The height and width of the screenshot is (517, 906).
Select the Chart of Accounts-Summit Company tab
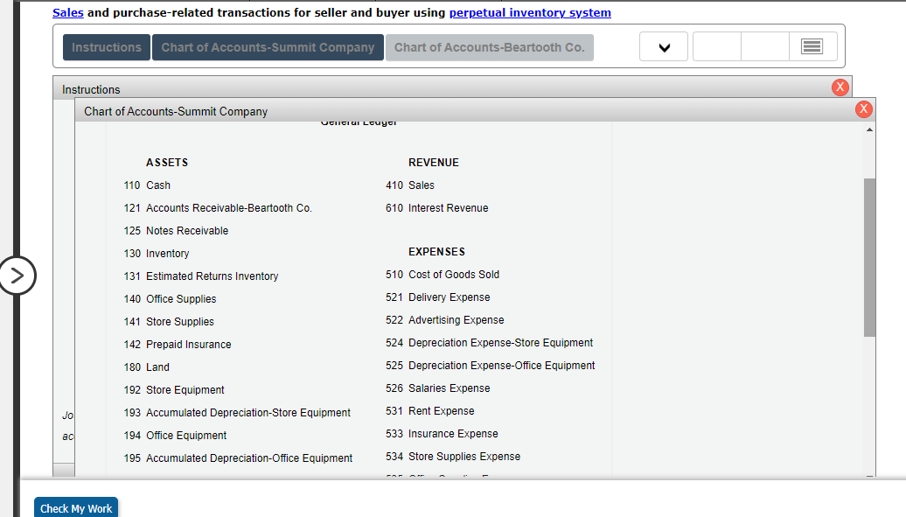pyautogui.click(x=268, y=47)
